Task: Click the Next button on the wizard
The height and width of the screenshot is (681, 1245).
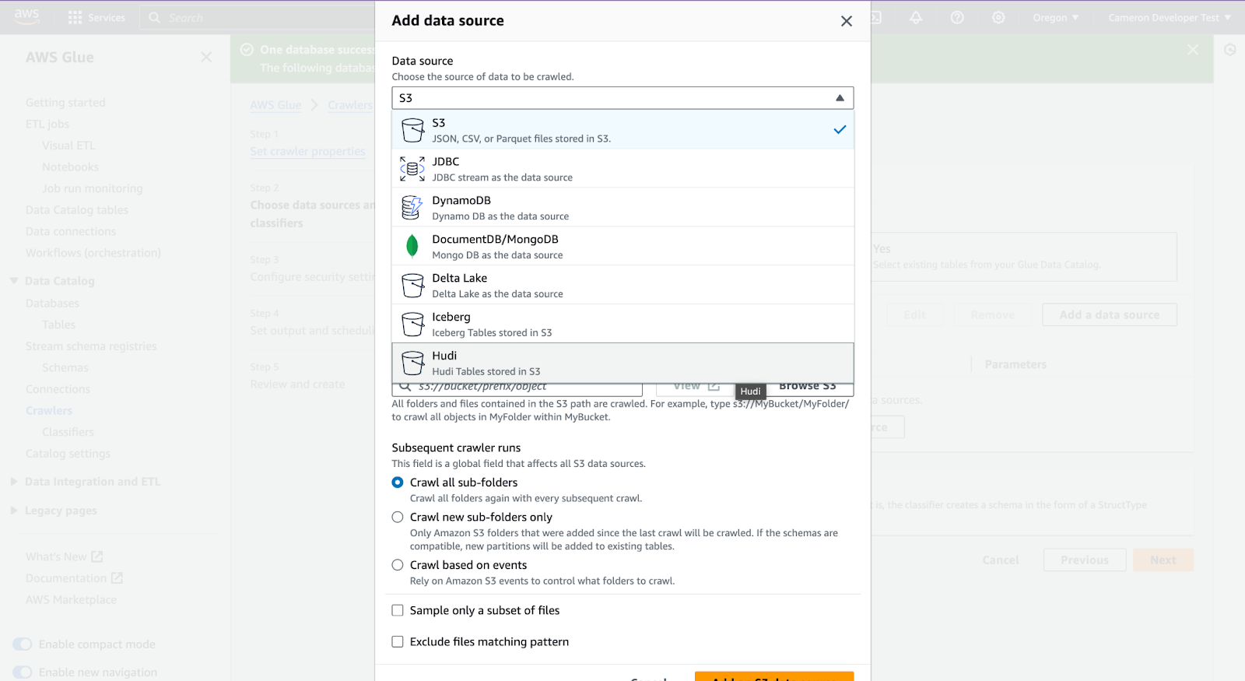Action: click(1163, 560)
